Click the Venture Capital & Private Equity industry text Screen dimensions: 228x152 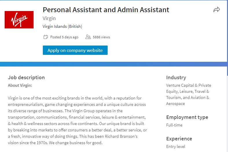[189, 88]
